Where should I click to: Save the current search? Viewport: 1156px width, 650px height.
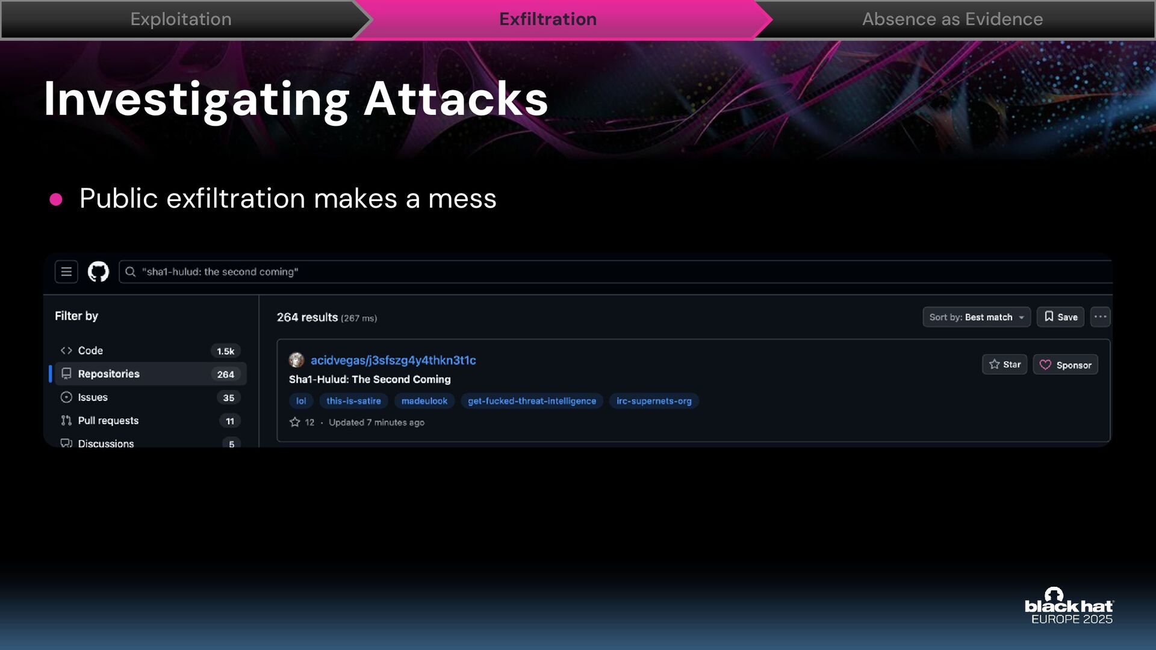pos(1060,317)
